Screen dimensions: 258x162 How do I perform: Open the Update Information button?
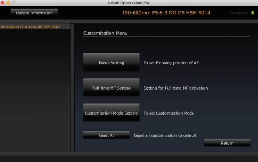34,13
